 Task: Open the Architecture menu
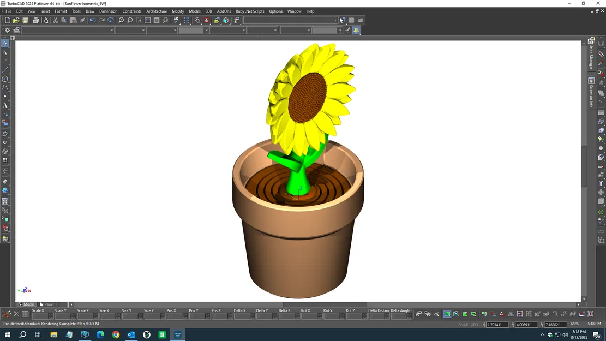point(157,11)
